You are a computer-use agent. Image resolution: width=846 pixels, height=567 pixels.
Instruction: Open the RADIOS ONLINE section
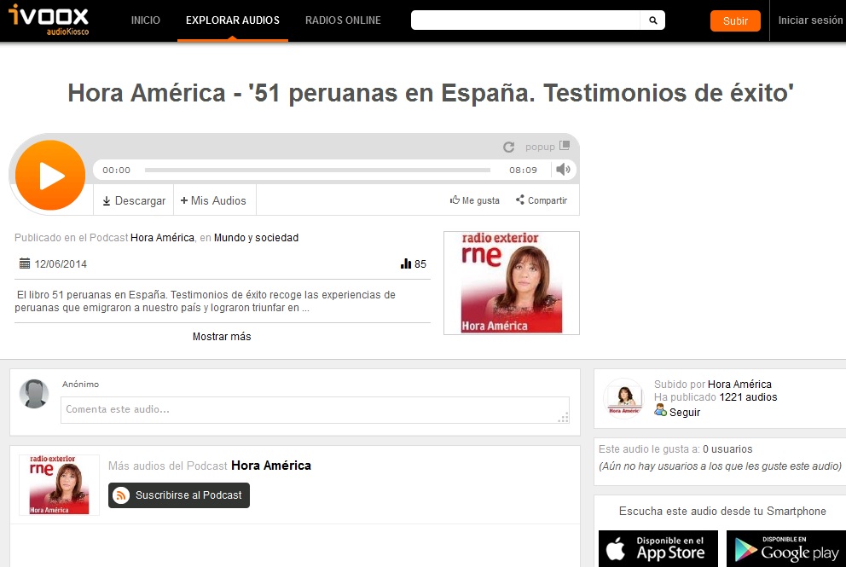point(343,20)
